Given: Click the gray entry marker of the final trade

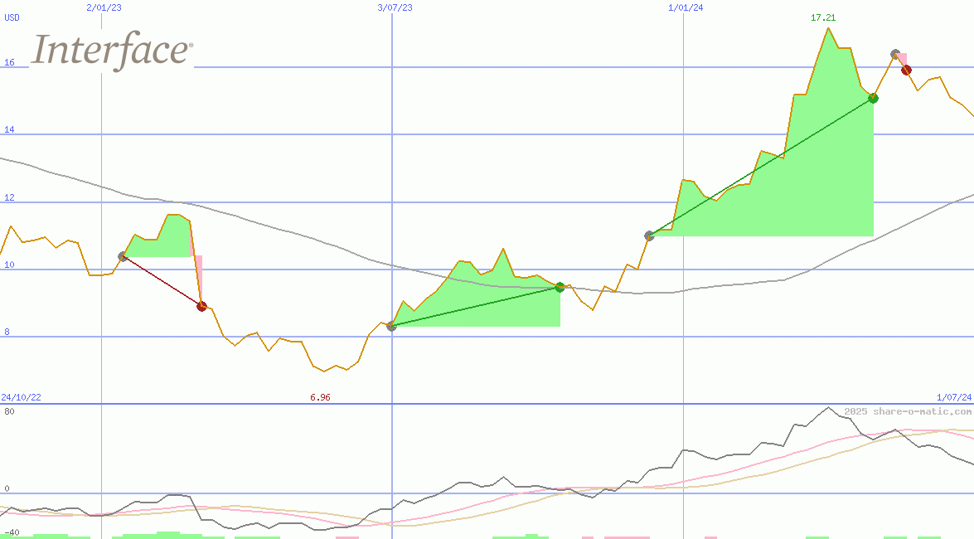Looking at the screenshot, I should point(895,55).
